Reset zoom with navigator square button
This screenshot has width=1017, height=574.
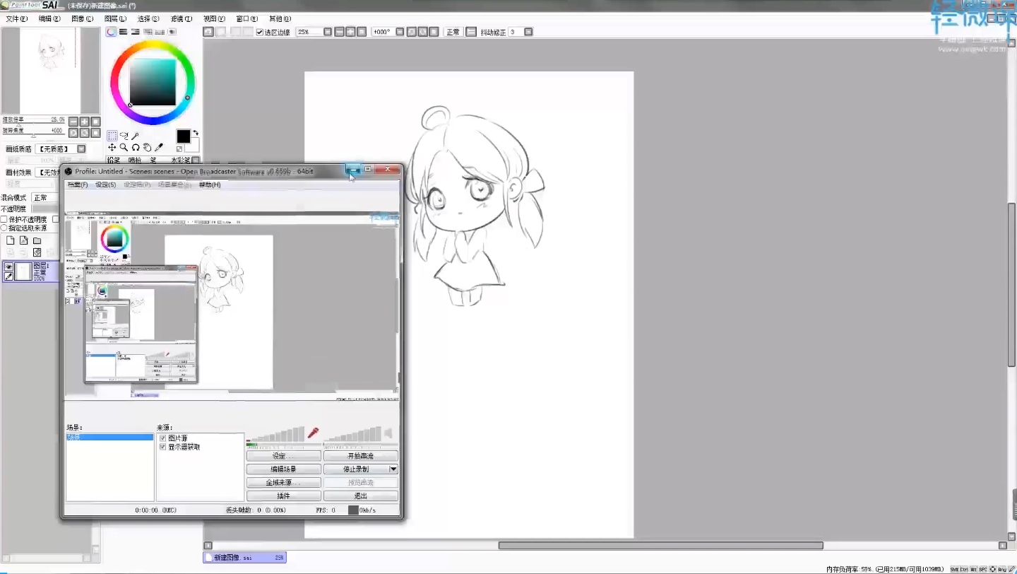coord(95,122)
